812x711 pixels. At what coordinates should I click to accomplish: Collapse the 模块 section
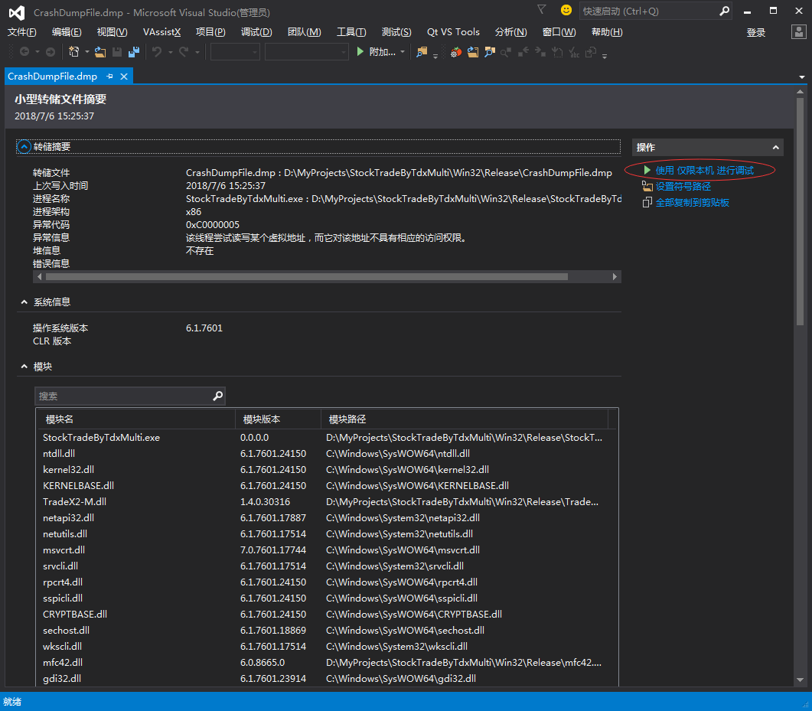click(x=24, y=367)
